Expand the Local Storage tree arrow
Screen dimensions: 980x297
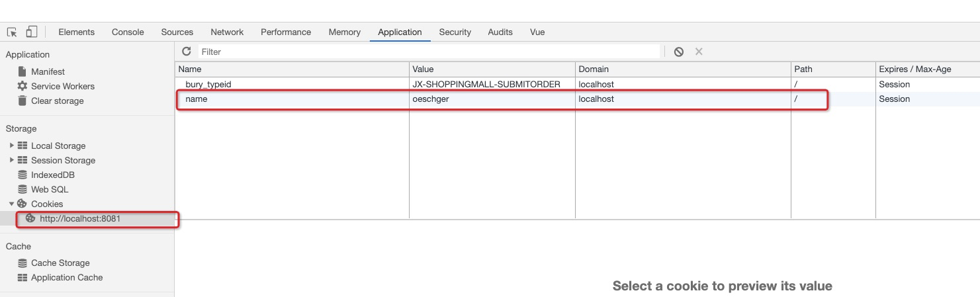click(x=11, y=146)
